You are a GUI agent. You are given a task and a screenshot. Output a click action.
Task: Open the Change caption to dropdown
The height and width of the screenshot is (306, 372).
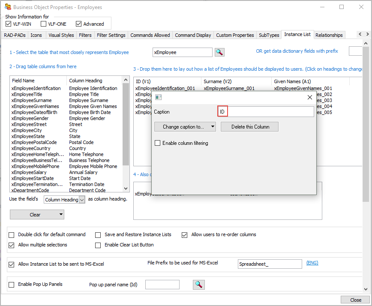(x=184, y=127)
